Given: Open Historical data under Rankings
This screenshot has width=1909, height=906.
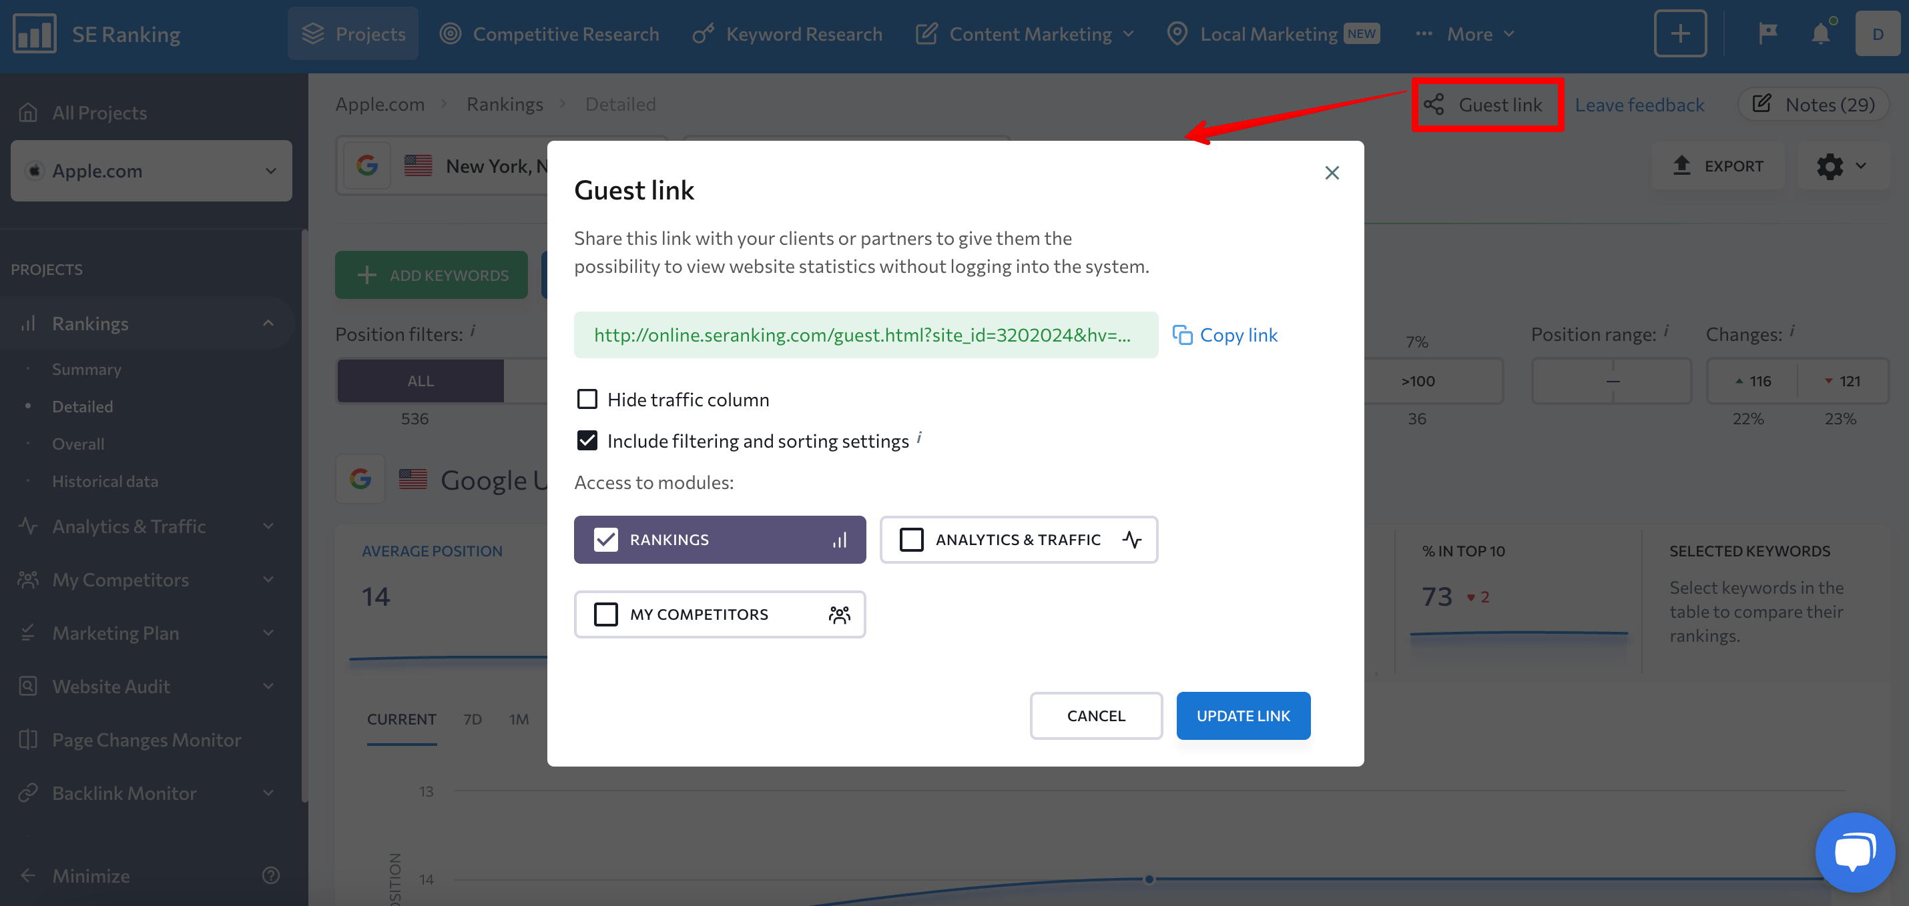Looking at the screenshot, I should pos(105,481).
